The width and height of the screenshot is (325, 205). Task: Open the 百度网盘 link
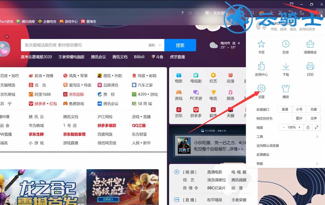click(105, 134)
